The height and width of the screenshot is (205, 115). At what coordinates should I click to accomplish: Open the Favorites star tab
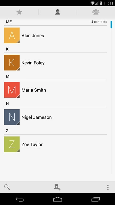[19, 12]
